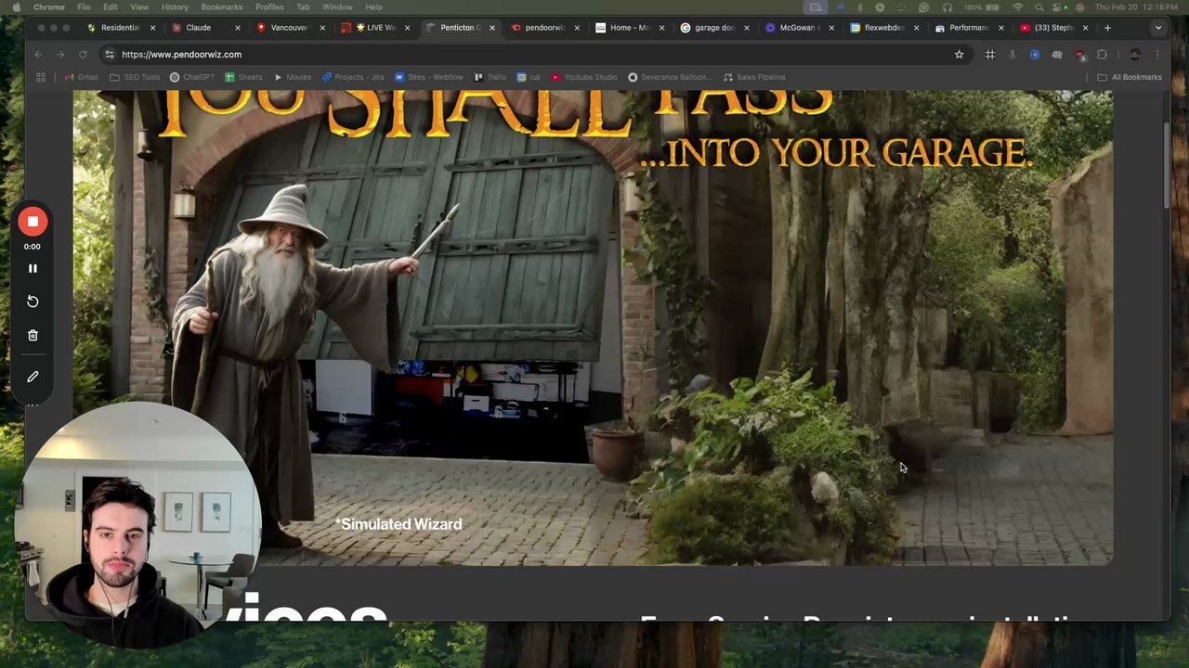
Task: Go forward with the browser forward arrow
Action: point(60,55)
